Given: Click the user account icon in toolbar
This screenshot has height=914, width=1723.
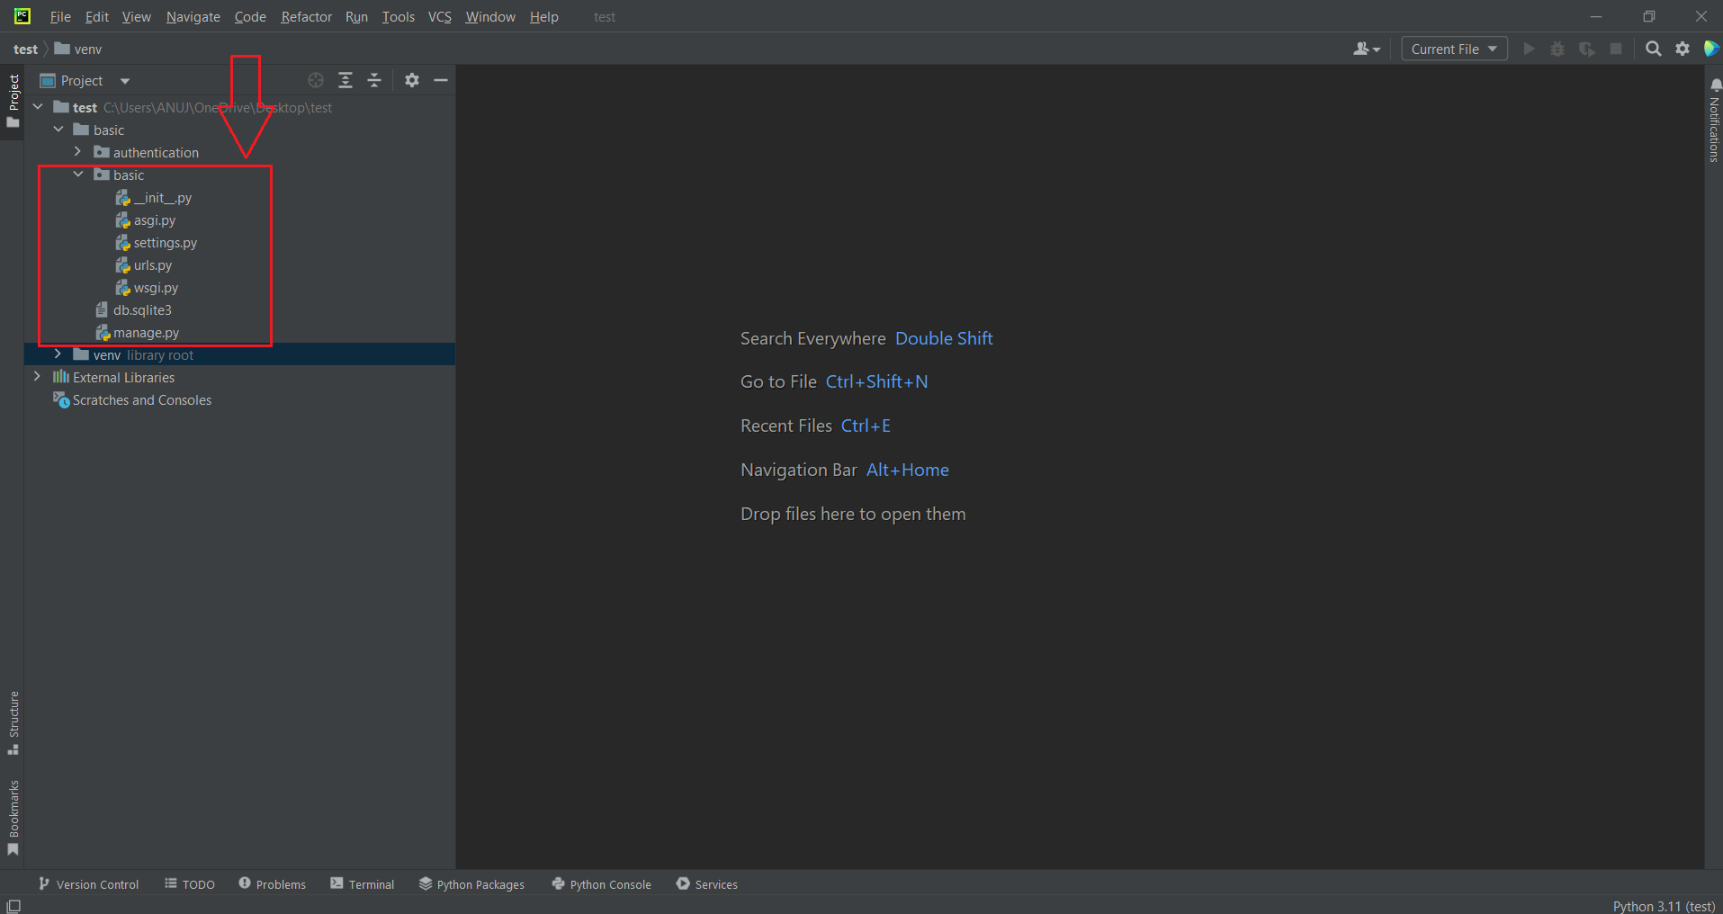Looking at the screenshot, I should (1366, 49).
